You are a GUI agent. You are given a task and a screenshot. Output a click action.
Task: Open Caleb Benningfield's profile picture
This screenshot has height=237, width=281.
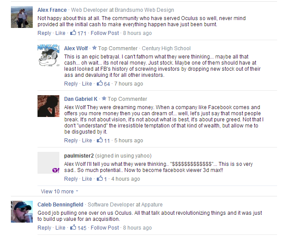[x=22, y=212]
